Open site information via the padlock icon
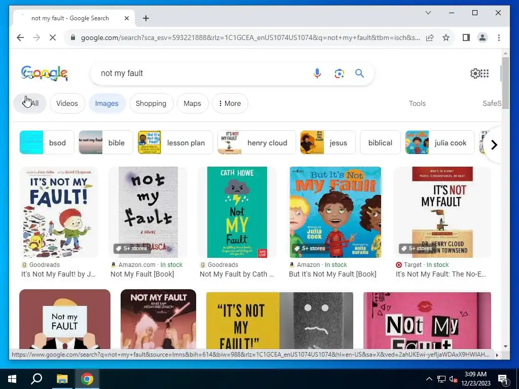Screen dimensions: 519x389 (x=73, y=37)
